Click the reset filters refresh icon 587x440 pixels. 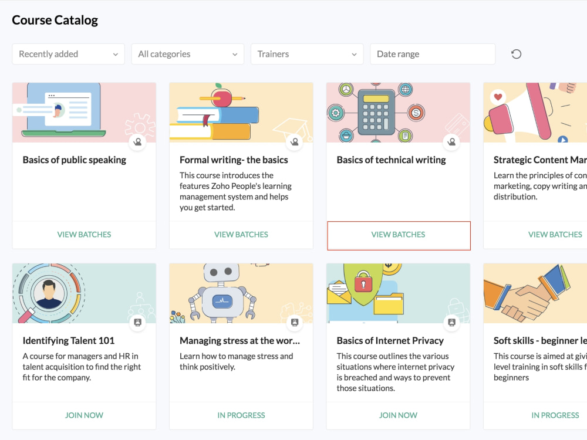click(x=516, y=54)
